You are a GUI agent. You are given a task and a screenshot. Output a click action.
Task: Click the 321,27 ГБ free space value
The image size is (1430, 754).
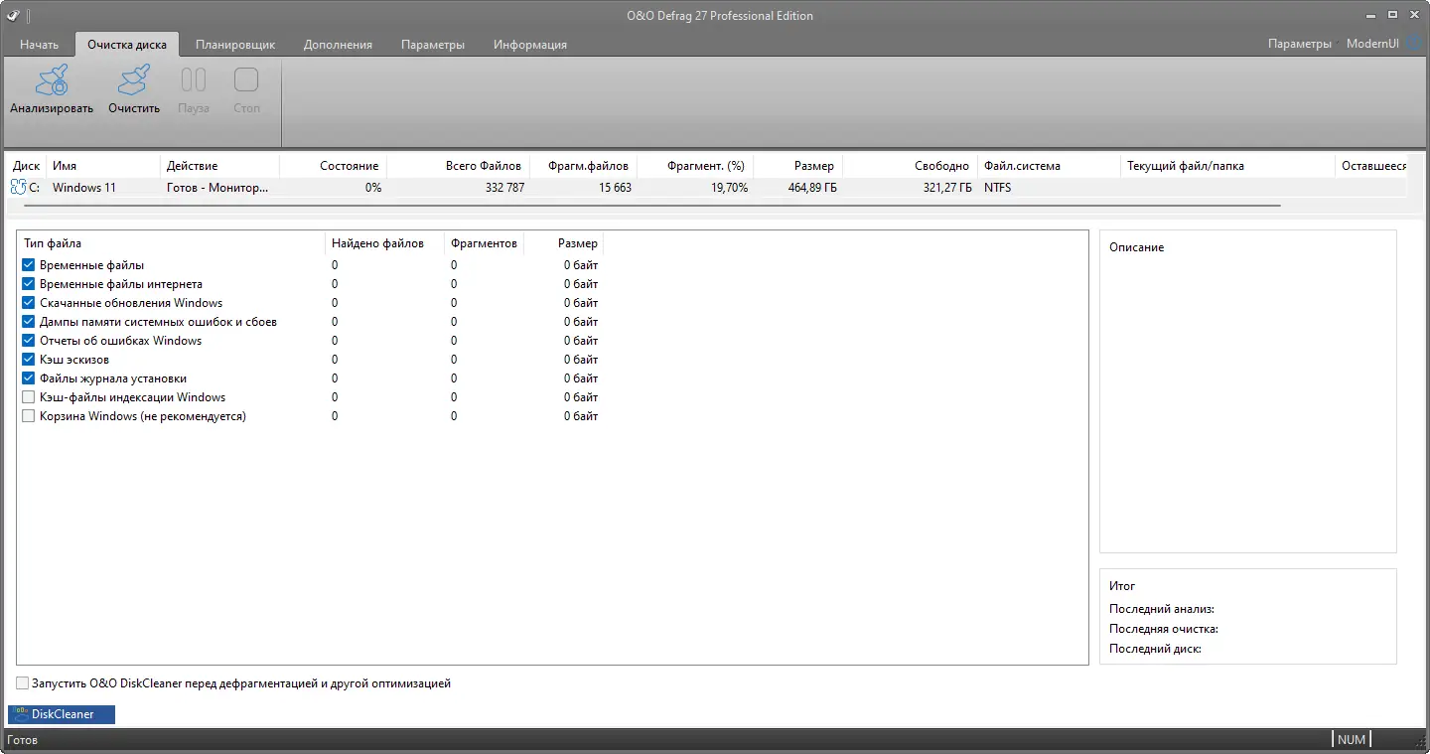[947, 187]
